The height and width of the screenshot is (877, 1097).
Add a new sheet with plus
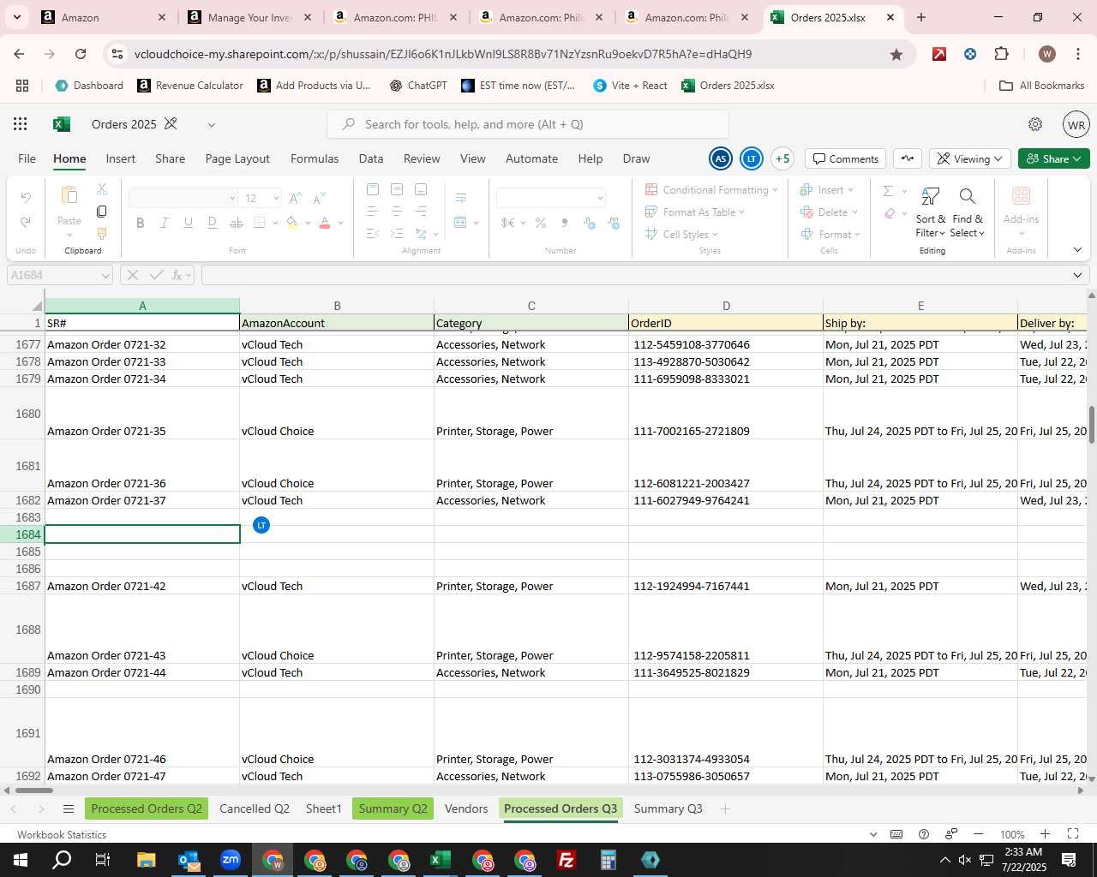pos(725,808)
